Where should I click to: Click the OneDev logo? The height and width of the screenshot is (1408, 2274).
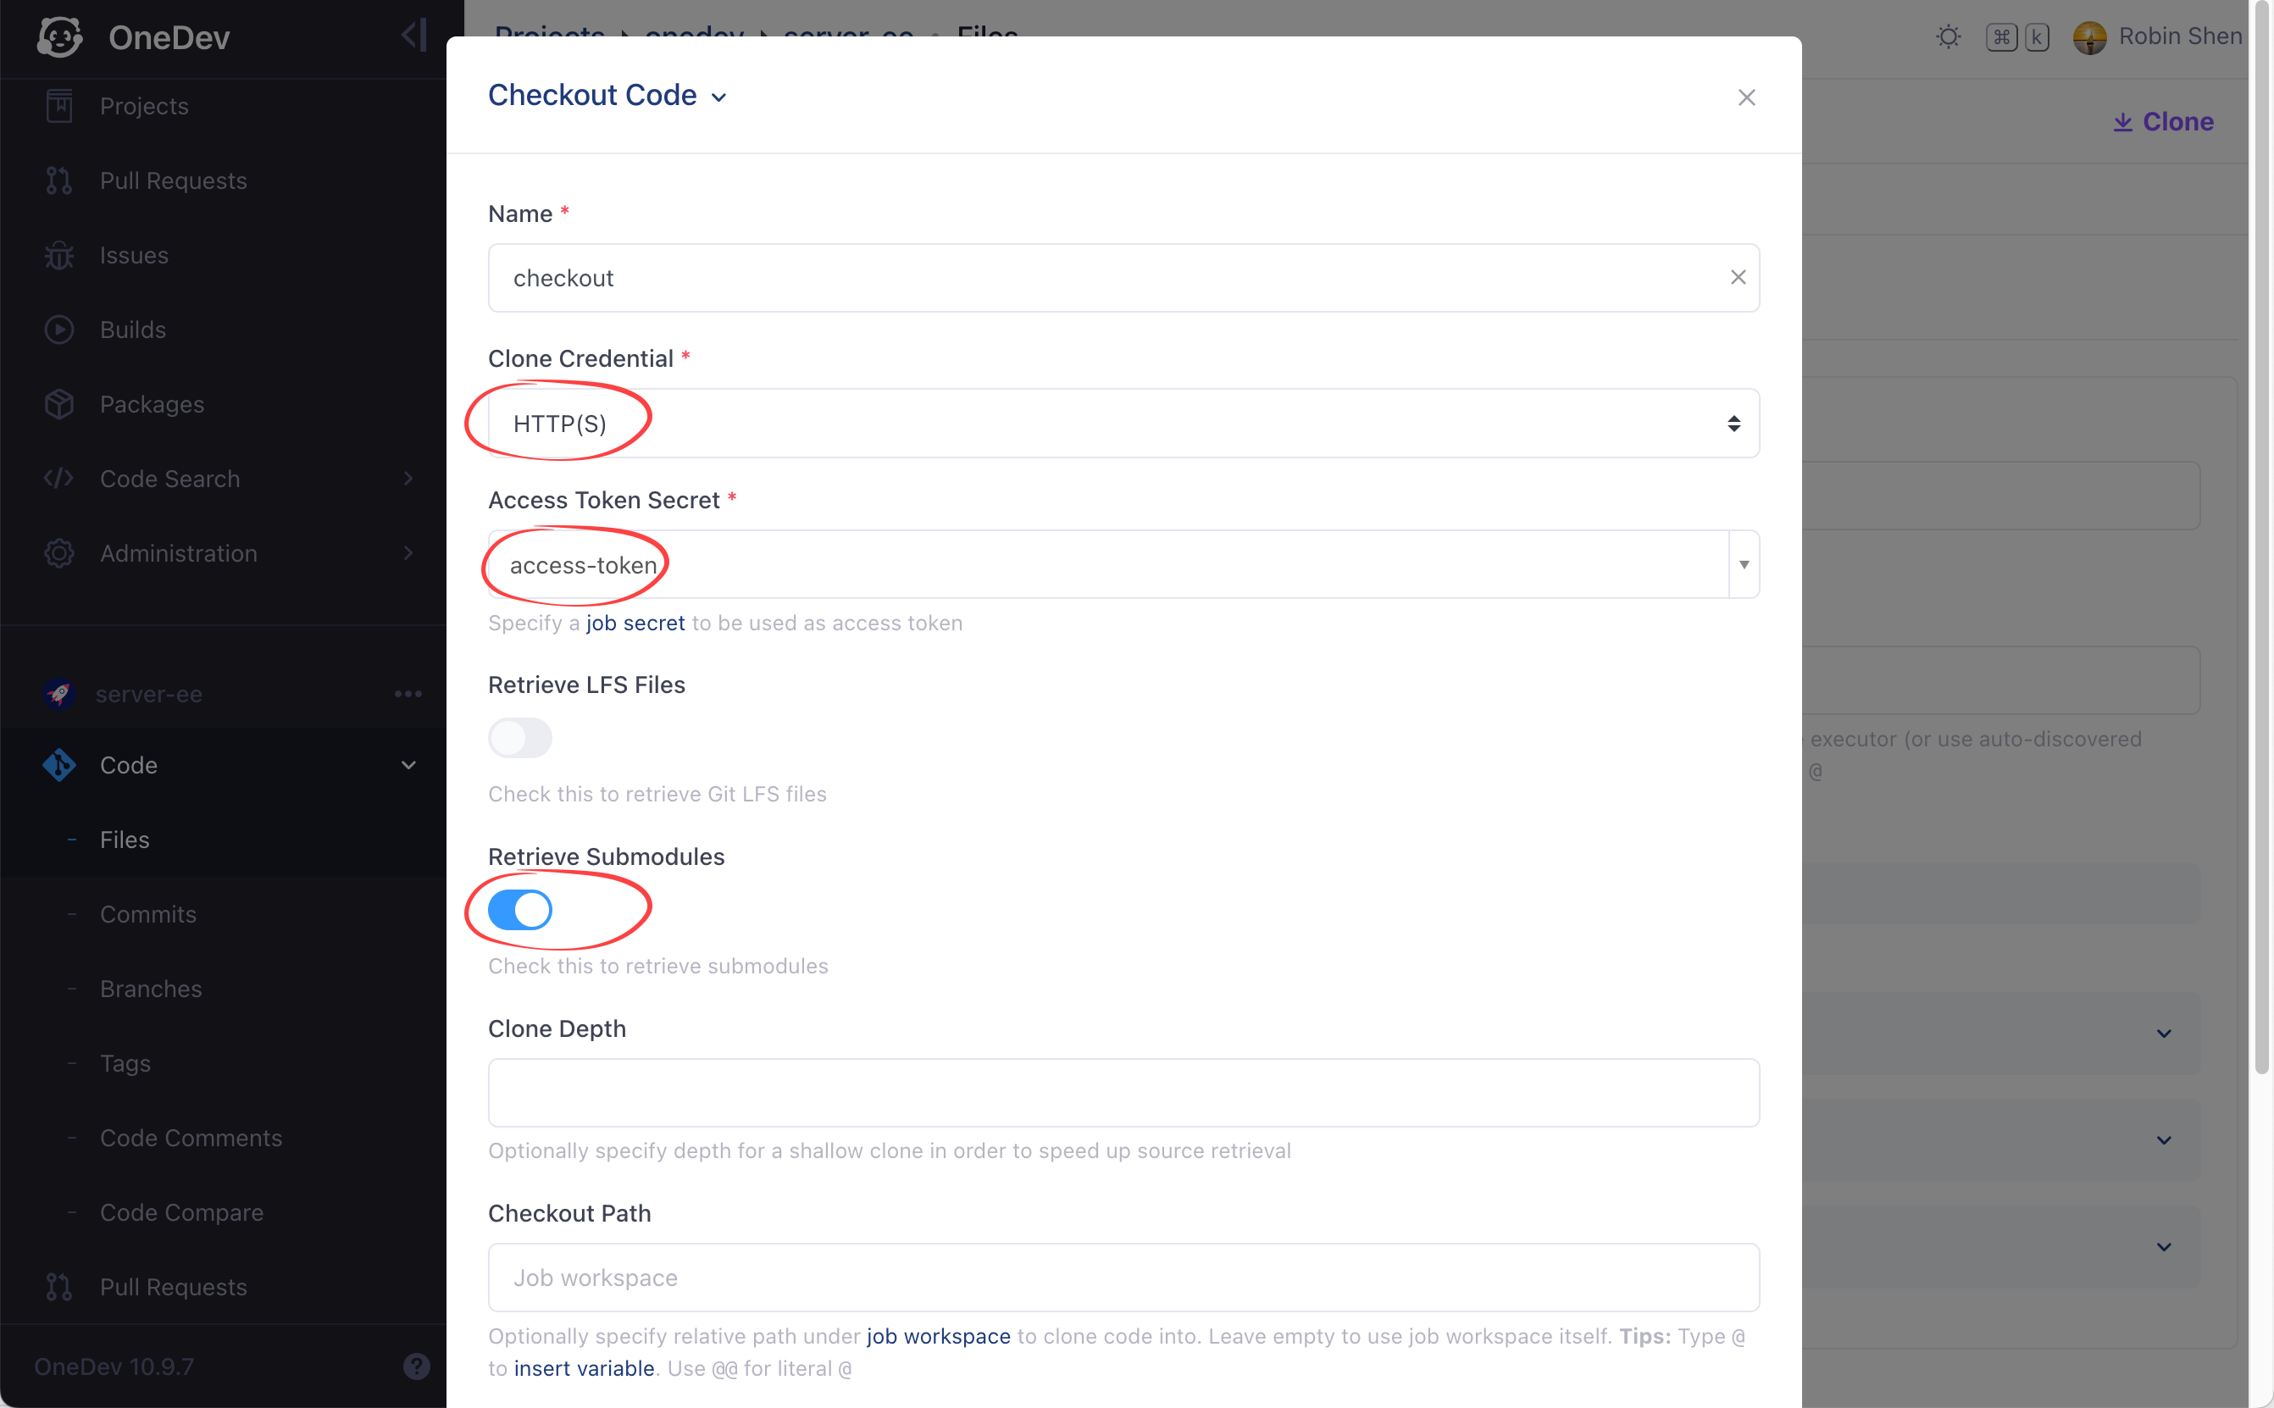tap(59, 36)
